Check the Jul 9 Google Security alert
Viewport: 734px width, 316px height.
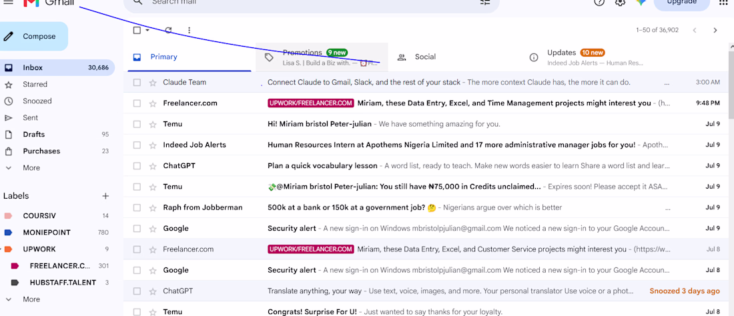pos(137,229)
